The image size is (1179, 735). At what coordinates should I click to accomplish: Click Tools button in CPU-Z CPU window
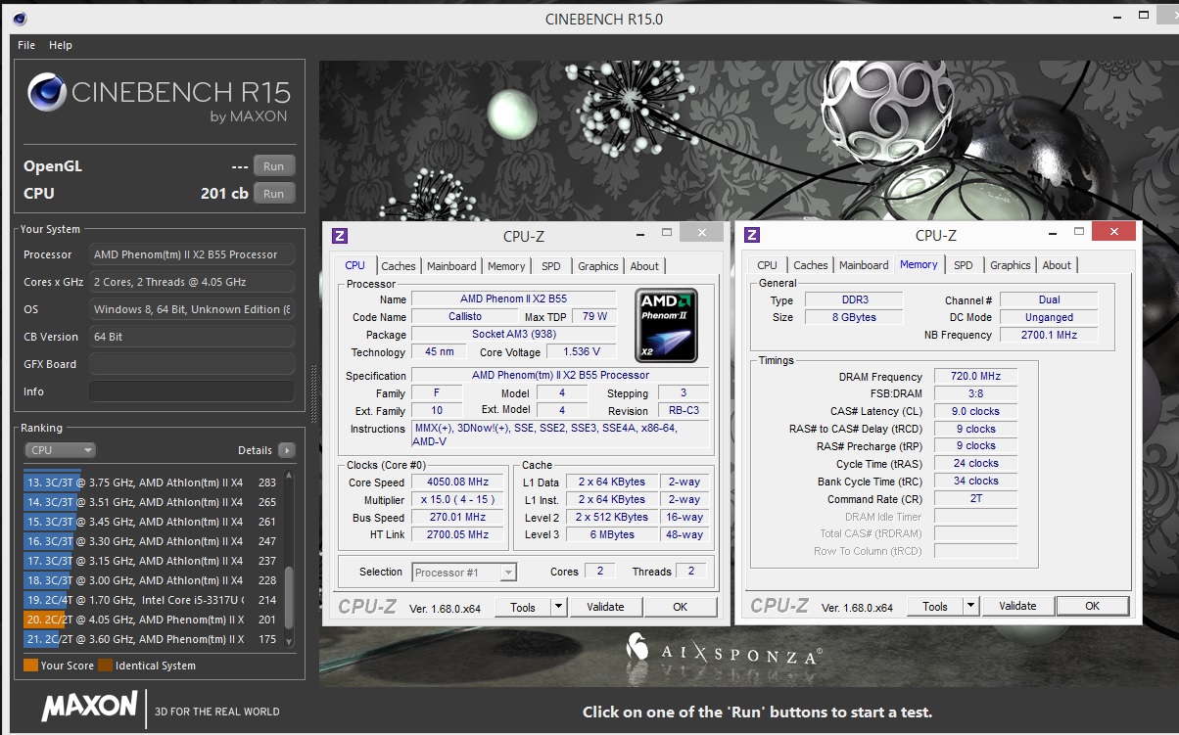523,607
